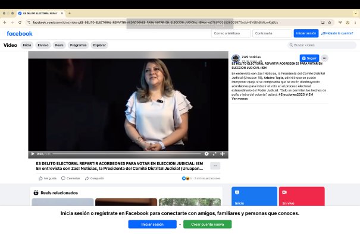Open a new browser tab
Image resolution: width=360 pixels, height=234 pixels.
coord(70,13)
